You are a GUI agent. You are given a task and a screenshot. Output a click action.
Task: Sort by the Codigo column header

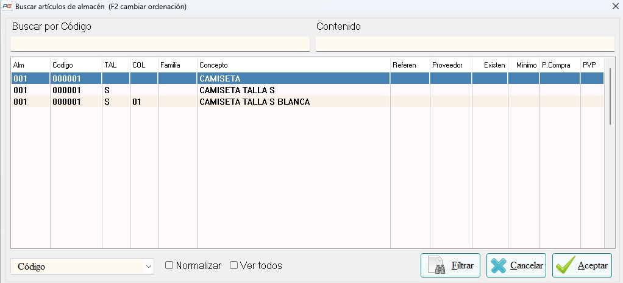click(76, 65)
